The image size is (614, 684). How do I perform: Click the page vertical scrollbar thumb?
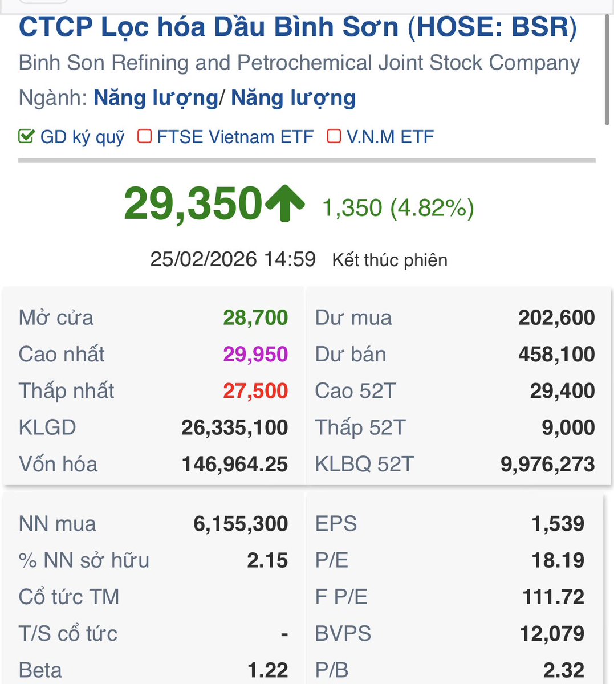[x=607, y=68]
